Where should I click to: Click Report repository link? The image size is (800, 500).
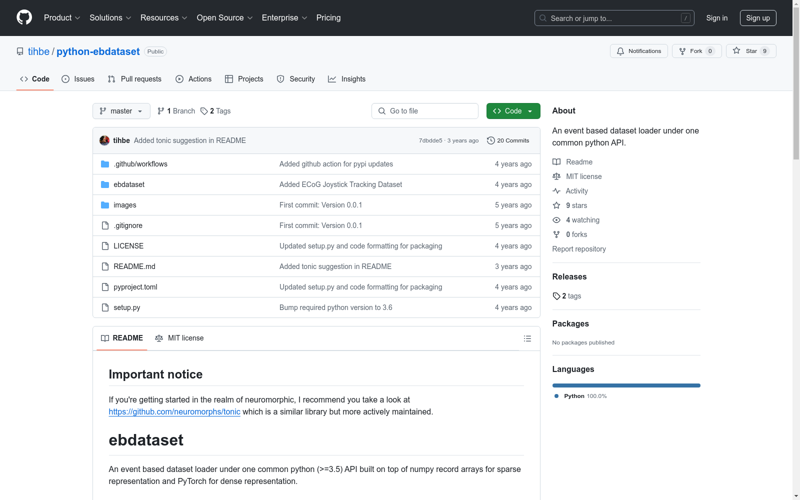coord(579,249)
